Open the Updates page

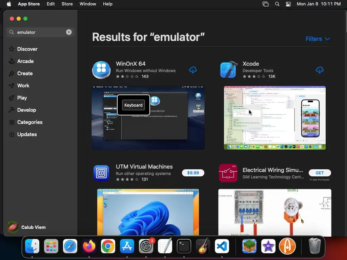pyautogui.click(x=23, y=134)
